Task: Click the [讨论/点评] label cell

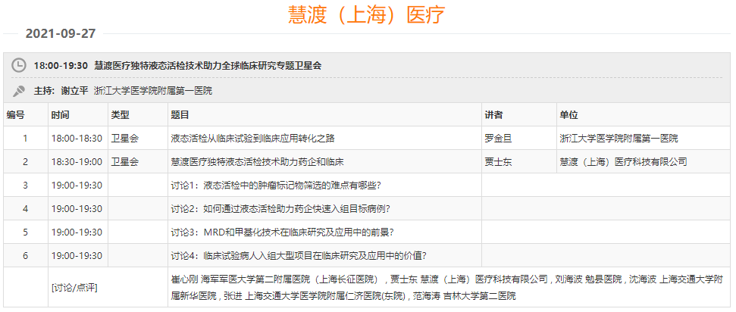Action: 74,288
